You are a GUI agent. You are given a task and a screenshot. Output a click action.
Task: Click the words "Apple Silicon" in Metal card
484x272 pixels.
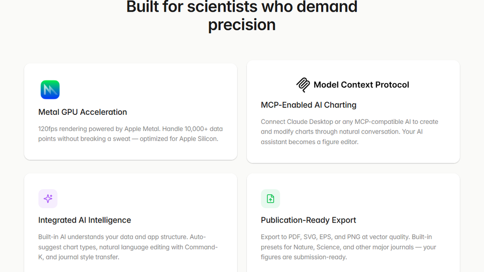coord(199,139)
